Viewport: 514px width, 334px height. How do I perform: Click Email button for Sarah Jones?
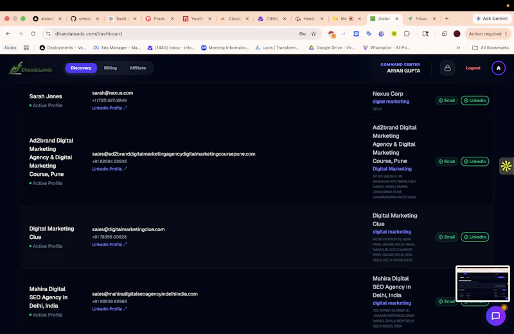[x=447, y=101]
